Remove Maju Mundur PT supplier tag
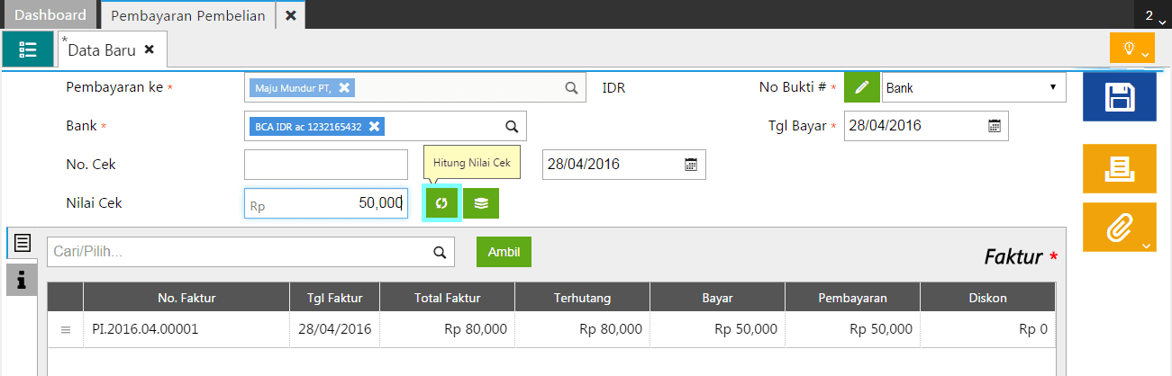 pos(344,87)
